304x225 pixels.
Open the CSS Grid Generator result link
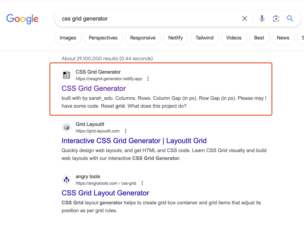point(93,88)
